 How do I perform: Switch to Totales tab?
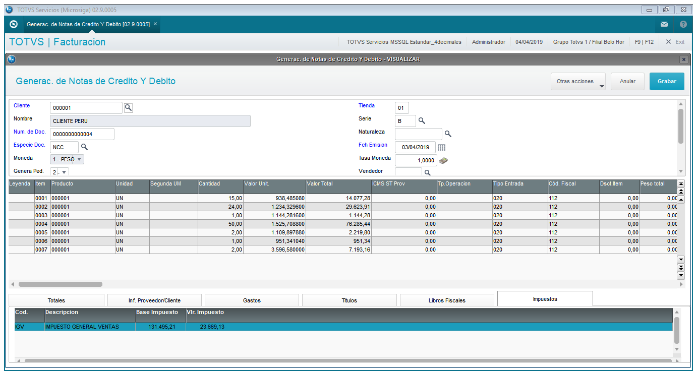[x=56, y=300]
